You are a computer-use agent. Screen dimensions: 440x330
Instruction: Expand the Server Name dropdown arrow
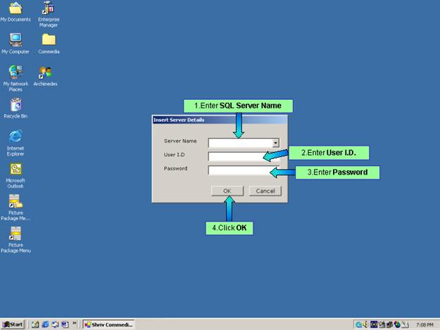pyautogui.click(x=276, y=142)
